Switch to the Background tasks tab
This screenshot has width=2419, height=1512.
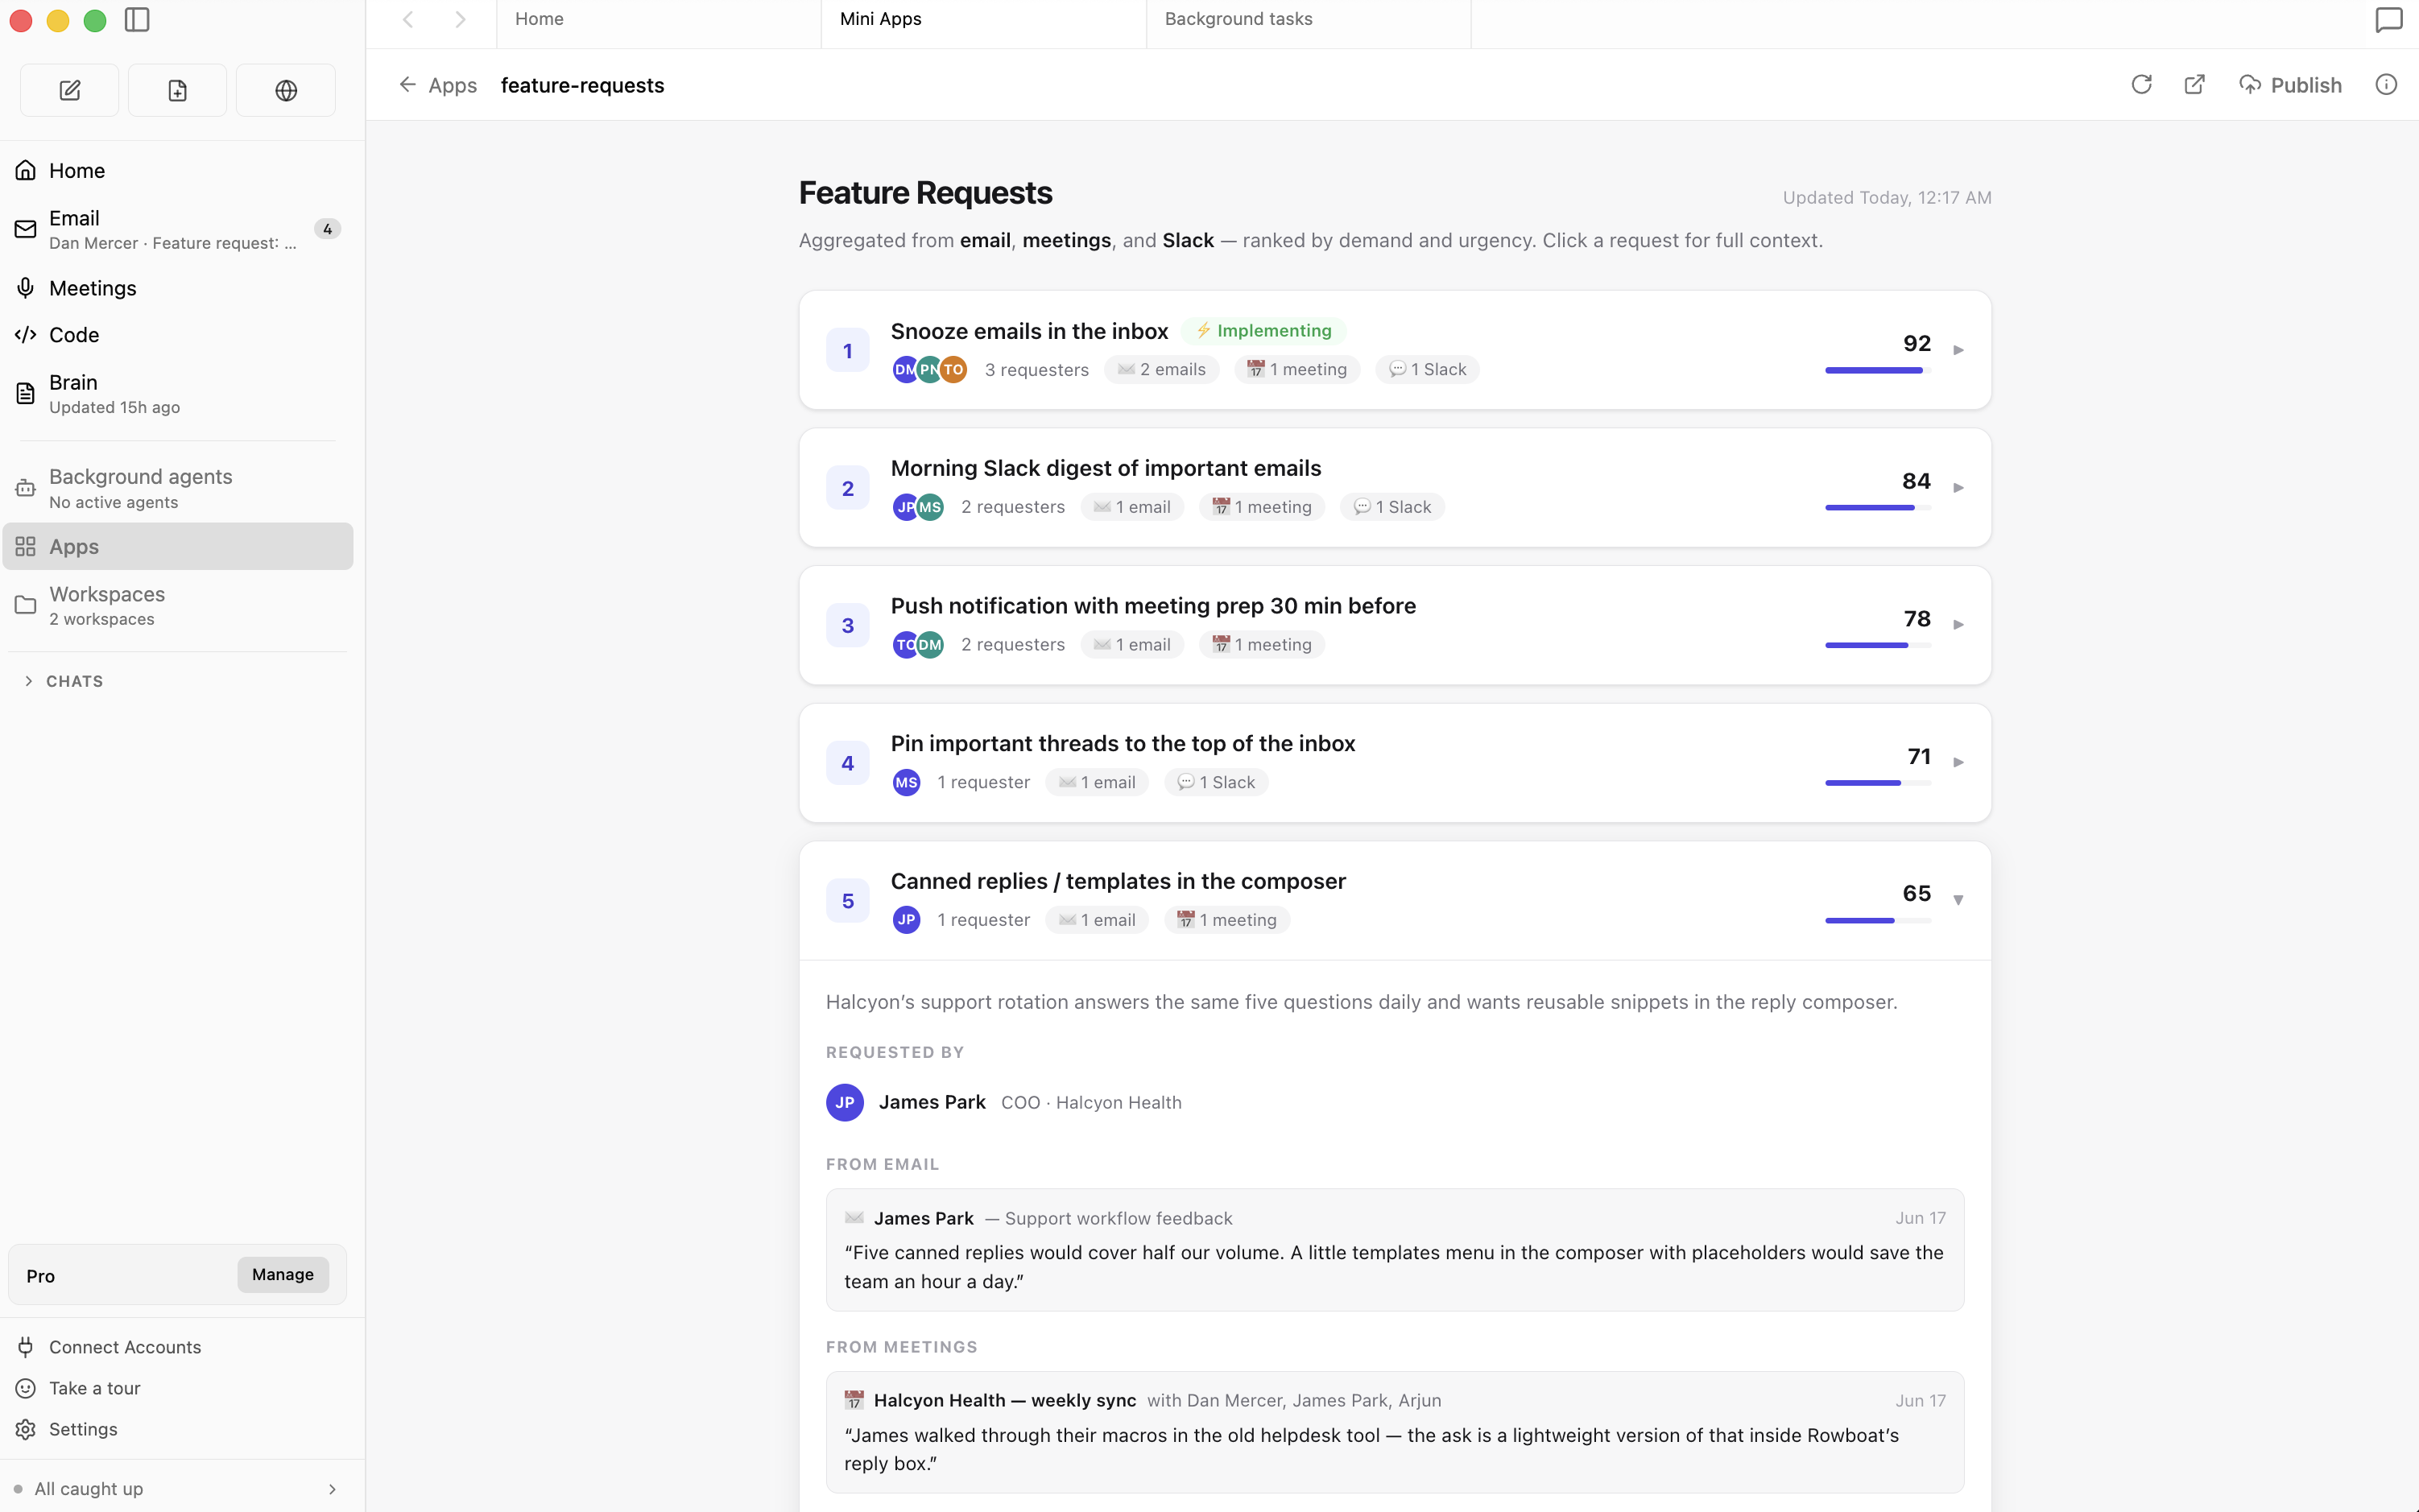click(x=1308, y=20)
